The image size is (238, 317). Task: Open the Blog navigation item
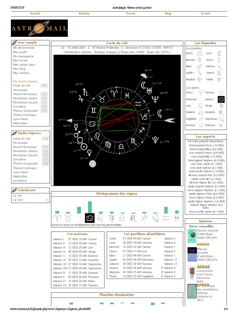coord(168,14)
